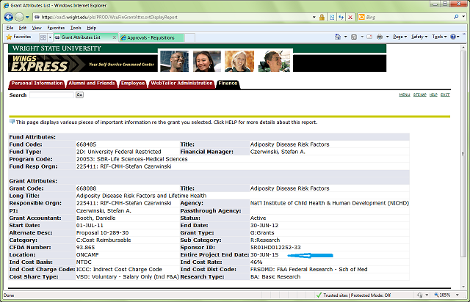This screenshot has height=302, width=470.
Task: Open the WebTailor Administration tab
Action: [181, 84]
